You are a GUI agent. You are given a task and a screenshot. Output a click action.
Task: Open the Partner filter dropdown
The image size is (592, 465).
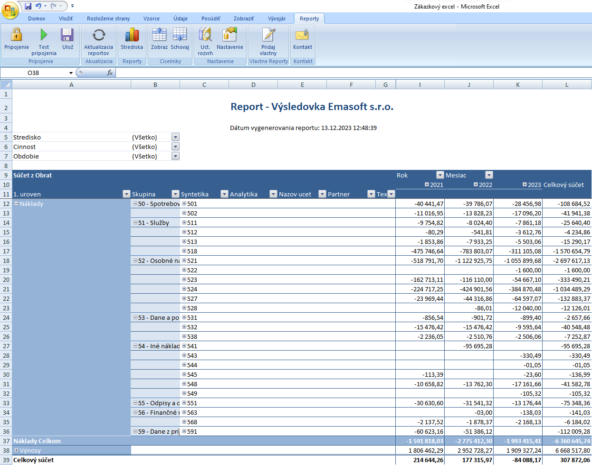click(371, 194)
